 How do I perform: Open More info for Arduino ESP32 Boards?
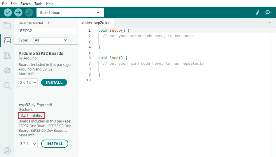(x=27, y=74)
